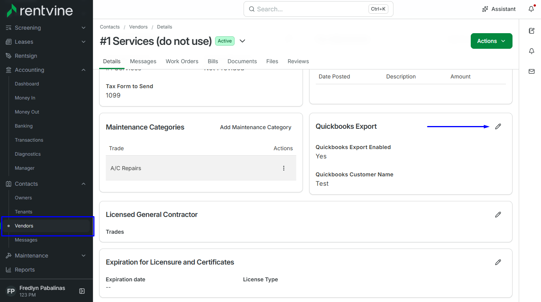Click the Quickbooks Customer Name value Test
The image size is (541, 302).
click(x=322, y=183)
